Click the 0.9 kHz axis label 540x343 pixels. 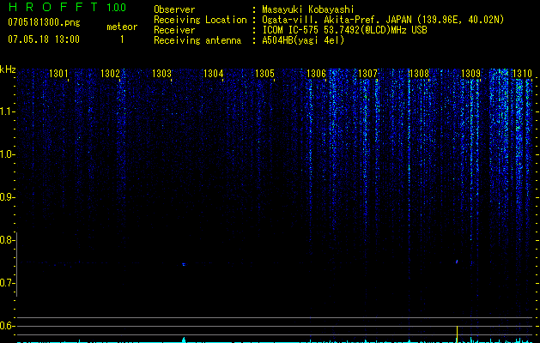(7, 197)
